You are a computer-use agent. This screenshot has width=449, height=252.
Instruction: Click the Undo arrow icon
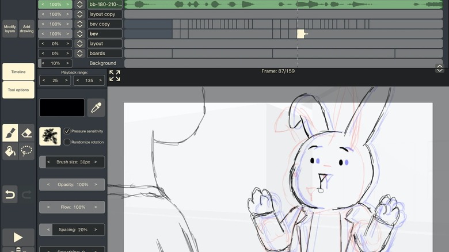pyautogui.click(x=10, y=194)
